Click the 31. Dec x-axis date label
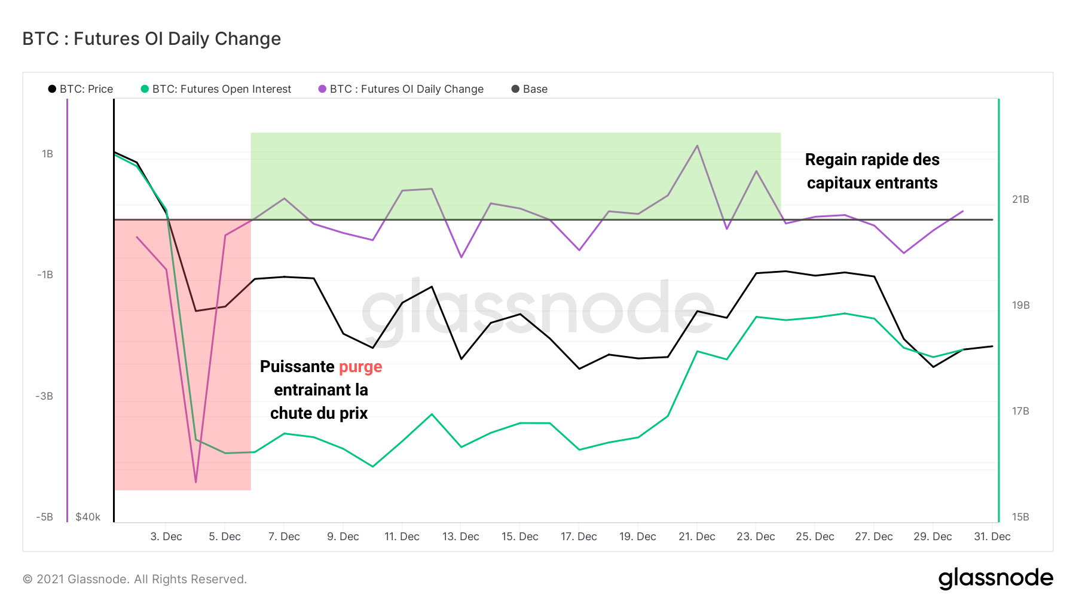This screenshot has width=1076, height=606. pos(992,537)
